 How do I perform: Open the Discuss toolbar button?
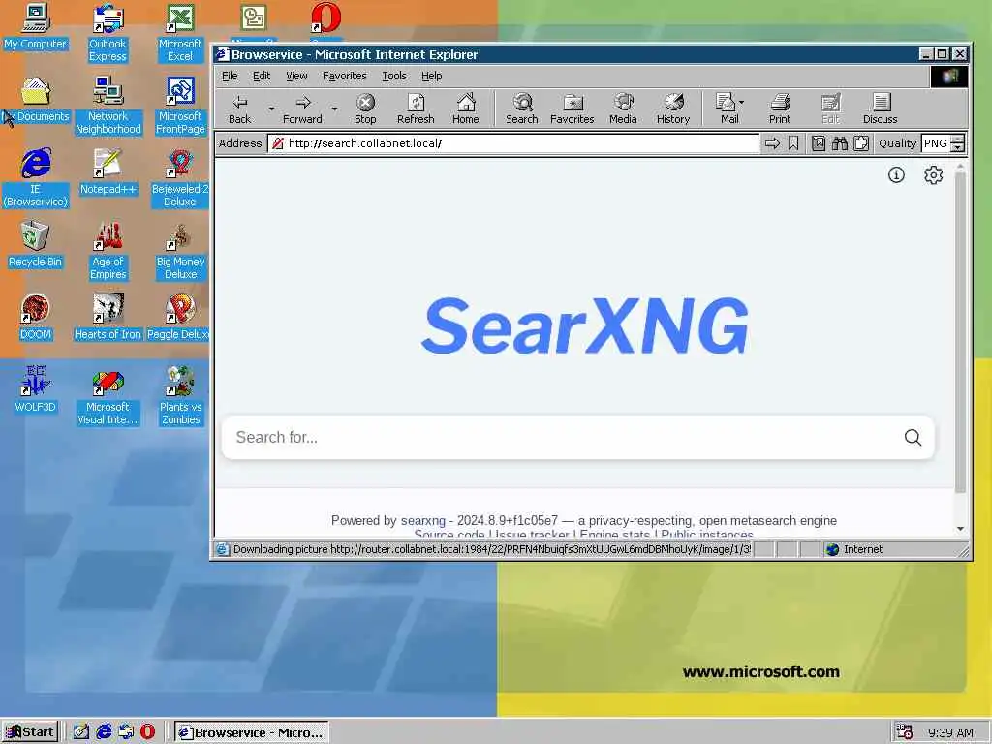click(880, 108)
